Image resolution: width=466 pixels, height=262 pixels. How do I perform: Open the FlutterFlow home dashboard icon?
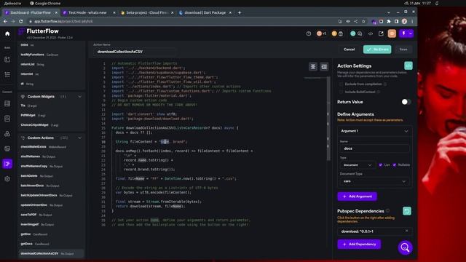click(7, 33)
